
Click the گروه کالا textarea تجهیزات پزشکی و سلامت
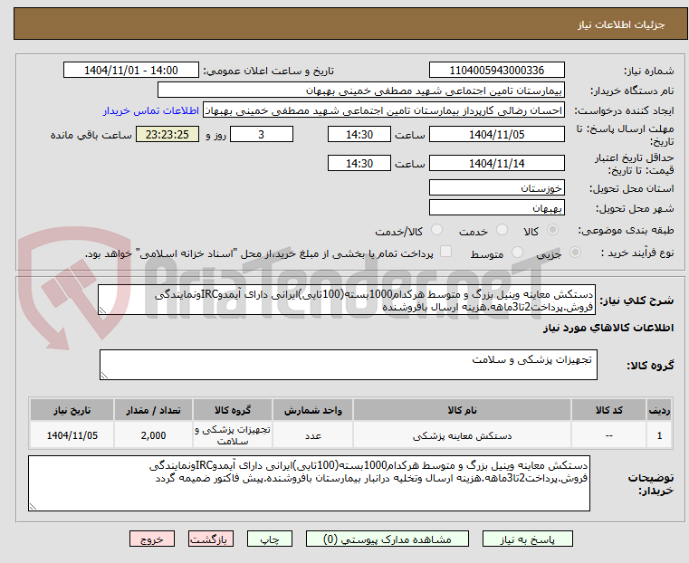coord(349,365)
